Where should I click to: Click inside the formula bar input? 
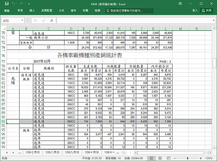pos(134,20)
